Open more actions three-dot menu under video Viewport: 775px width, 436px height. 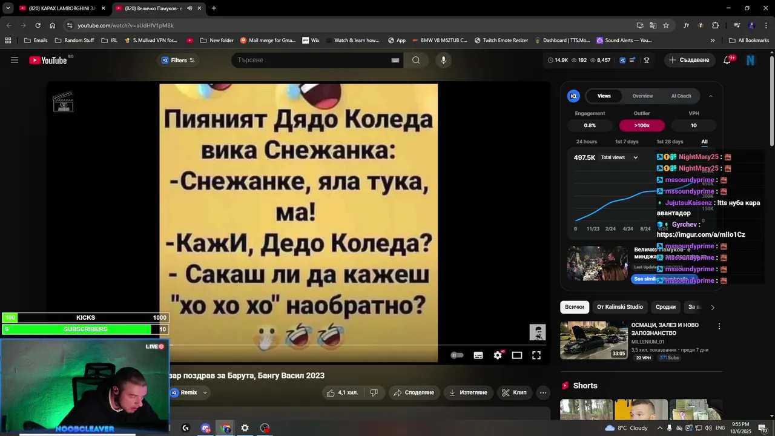coord(543,392)
